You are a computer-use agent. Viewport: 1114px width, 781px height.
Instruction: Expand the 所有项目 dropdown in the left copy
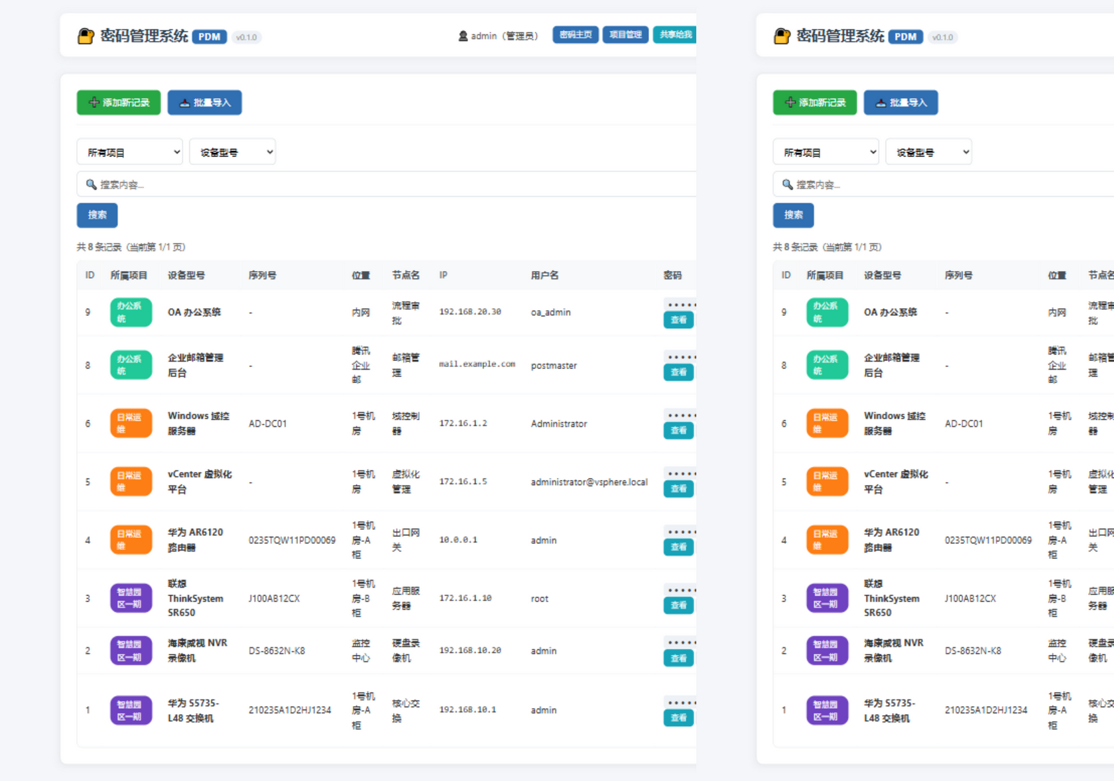[130, 152]
